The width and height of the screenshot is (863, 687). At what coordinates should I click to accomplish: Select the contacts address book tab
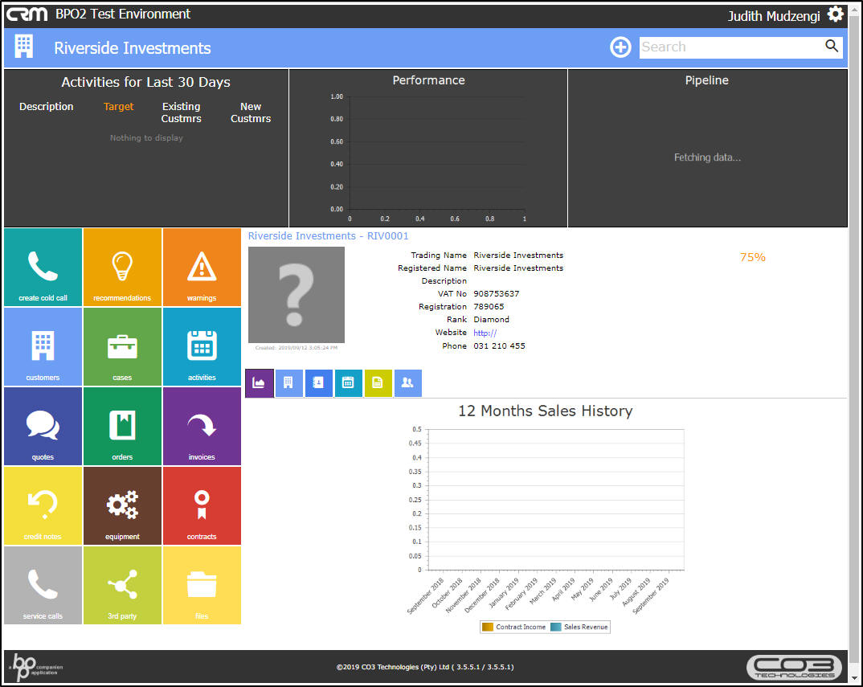tap(318, 383)
